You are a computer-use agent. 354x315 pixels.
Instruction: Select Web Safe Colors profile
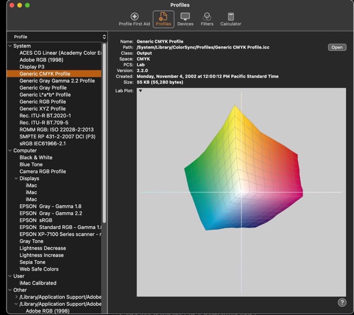pyautogui.click(x=39, y=269)
